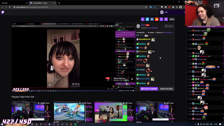This screenshot has width=224, height=126.
Task: Bookmark this page with star icon
Action: click(x=146, y=7)
